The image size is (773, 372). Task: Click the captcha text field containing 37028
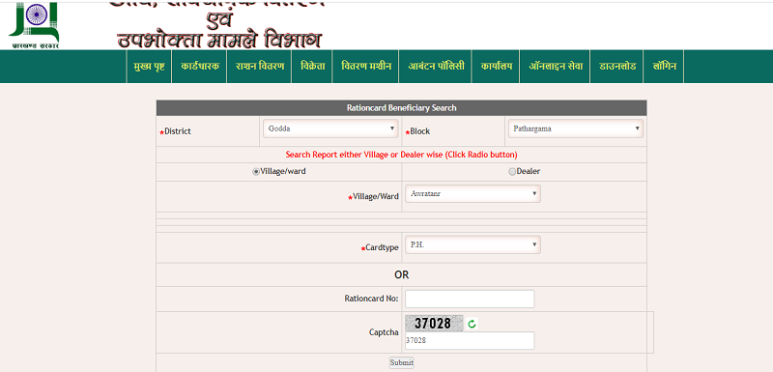(470, 340)
